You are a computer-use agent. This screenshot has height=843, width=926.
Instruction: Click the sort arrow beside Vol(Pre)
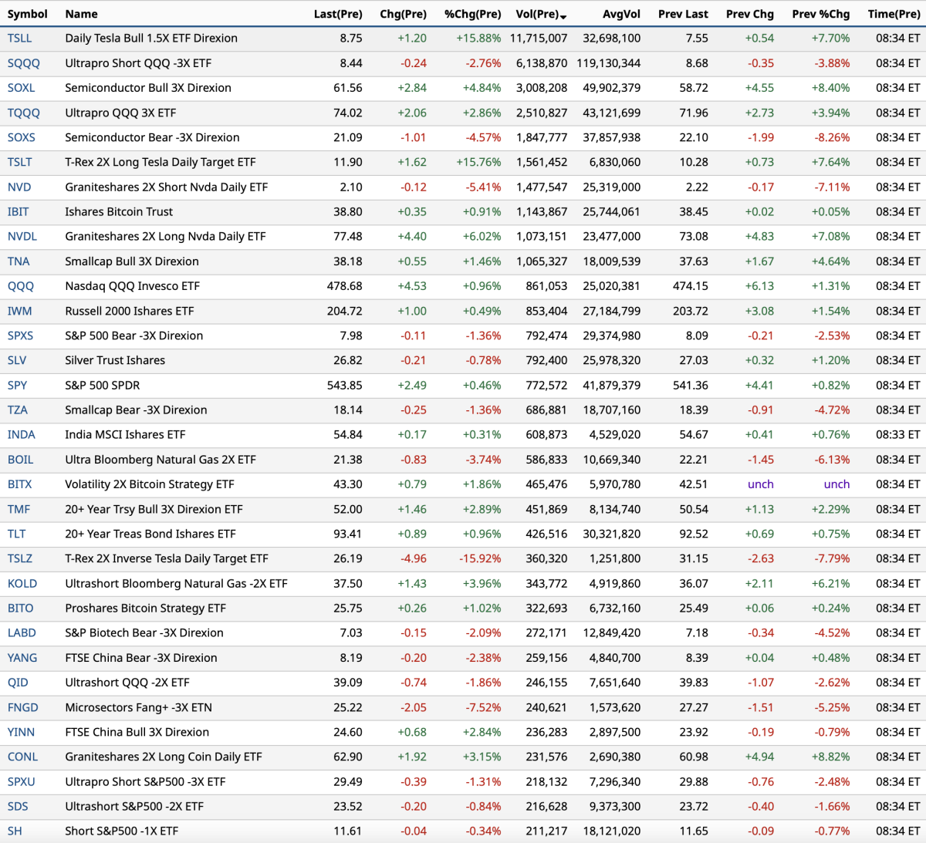[x=563, y=16]
